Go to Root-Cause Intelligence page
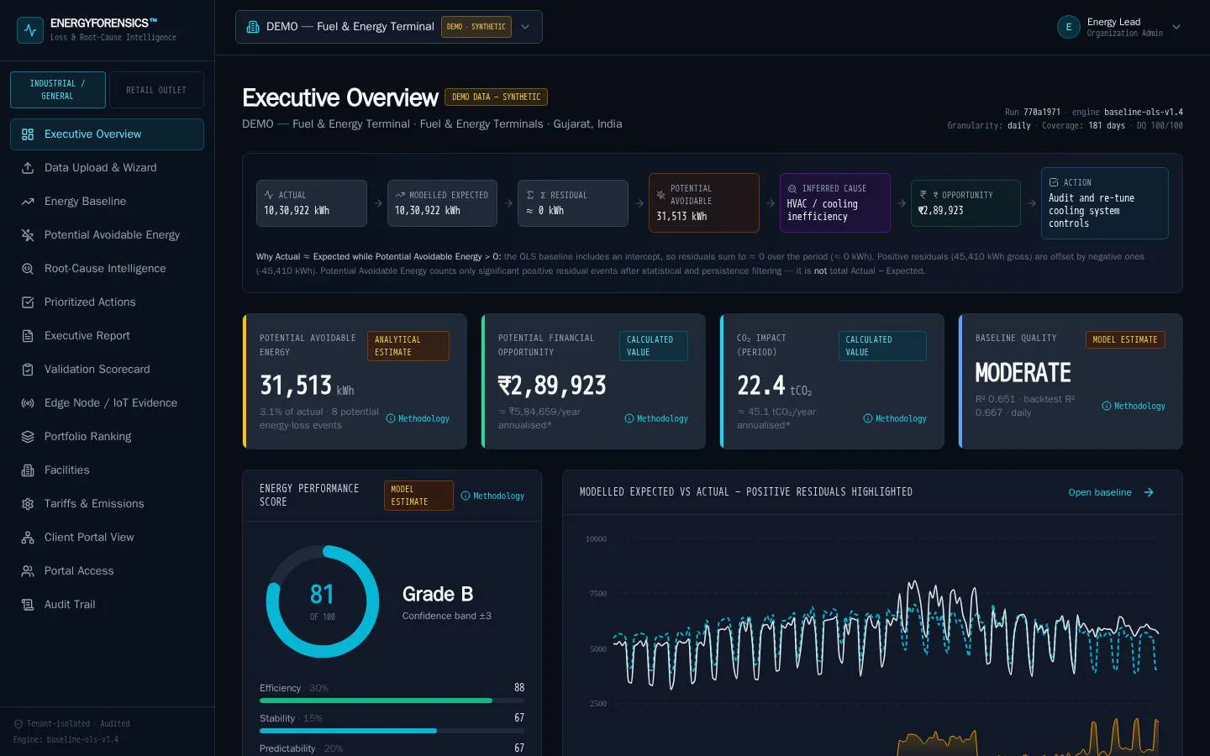Screen dimensions: 1210x756 tap(107, 269)
